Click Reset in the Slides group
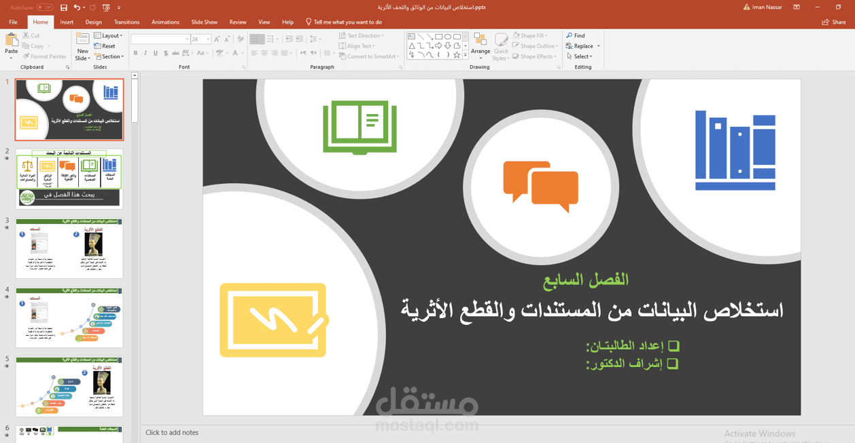Screen dimensions: 855x443 [105, 46]
